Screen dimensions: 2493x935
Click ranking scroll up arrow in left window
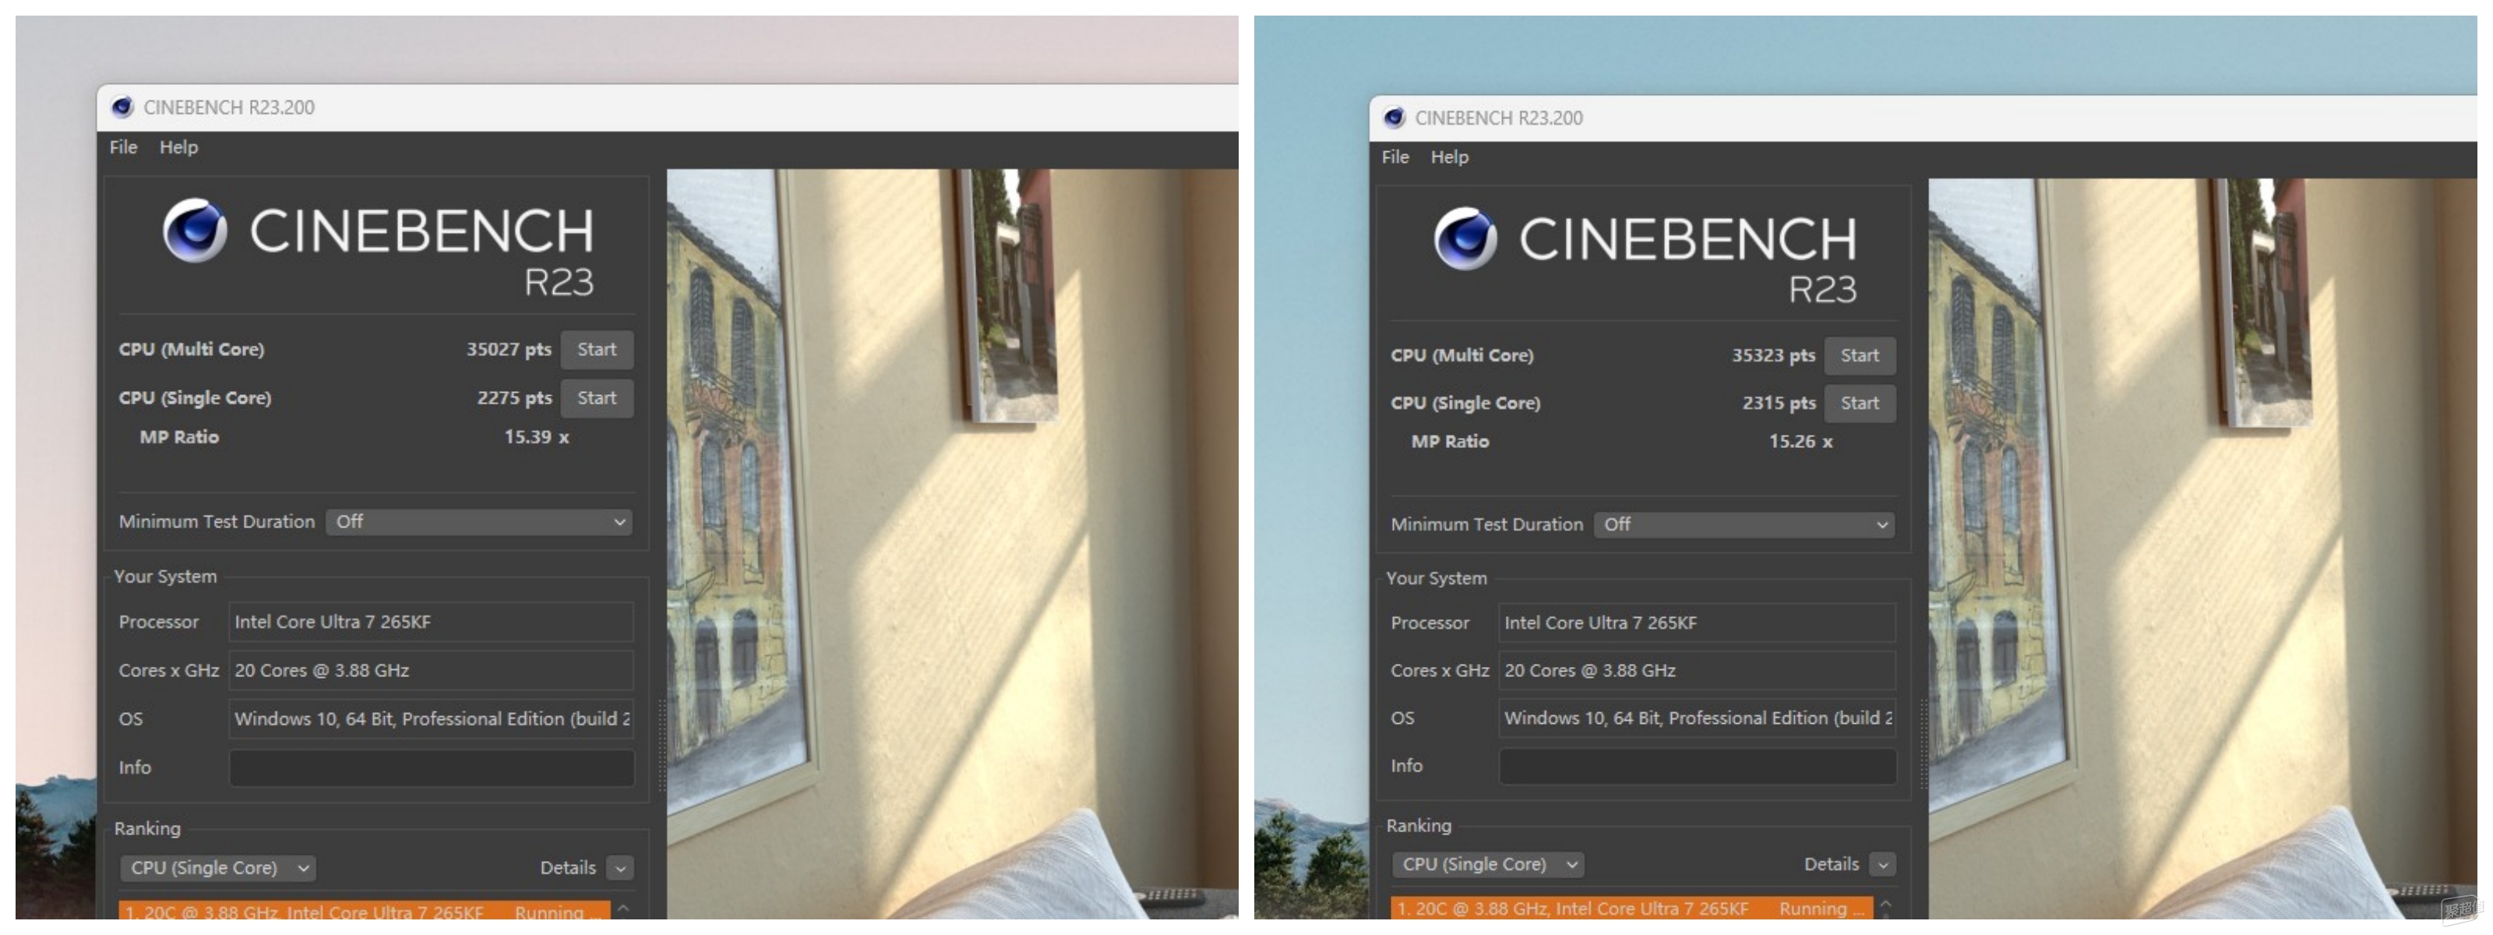click(x=623, y=909)
